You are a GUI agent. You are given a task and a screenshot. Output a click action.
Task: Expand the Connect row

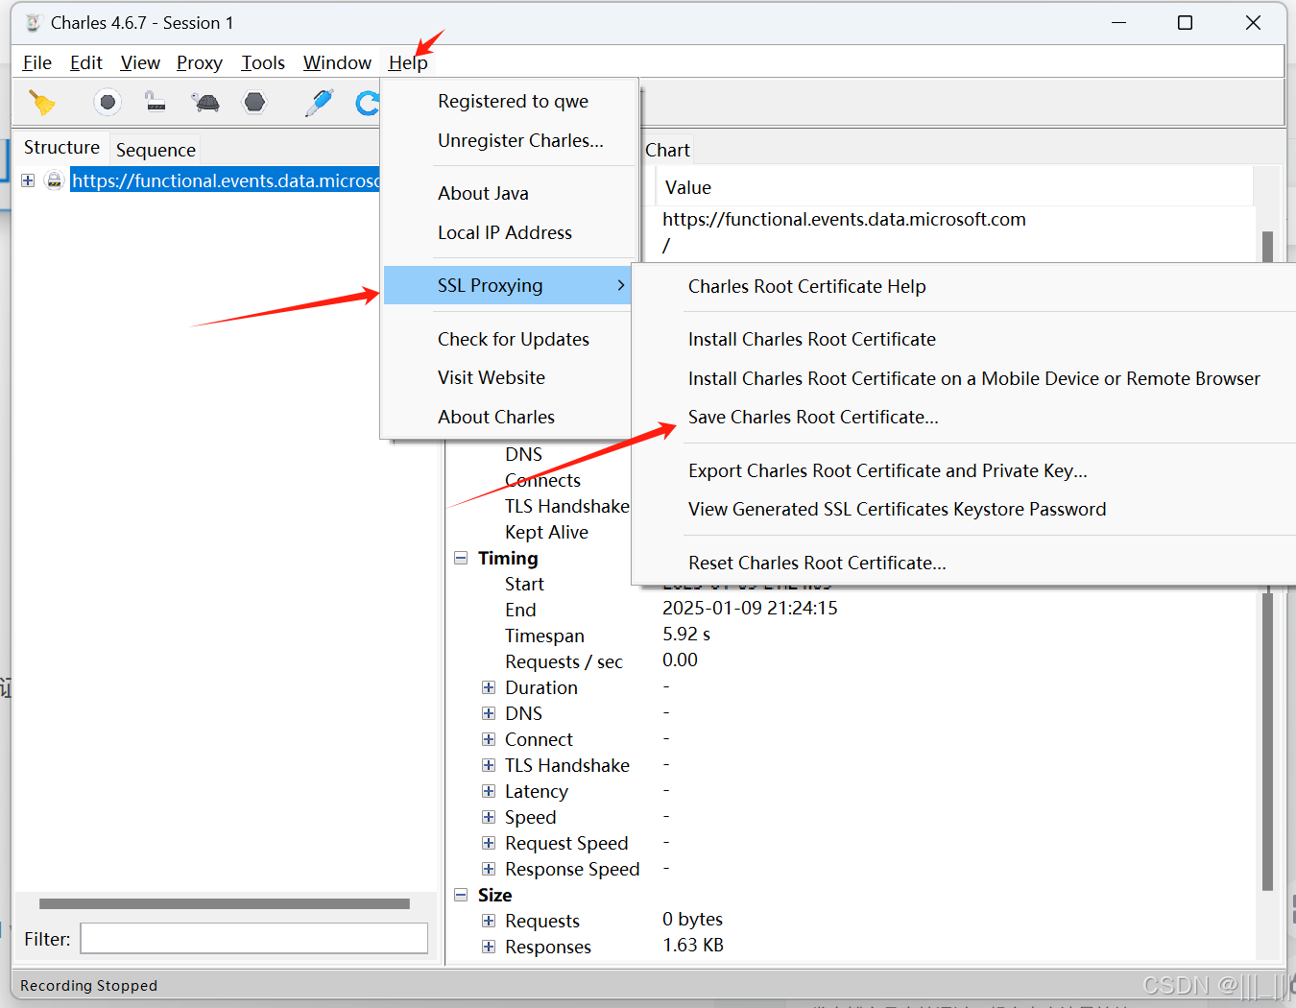pos(489,739)
